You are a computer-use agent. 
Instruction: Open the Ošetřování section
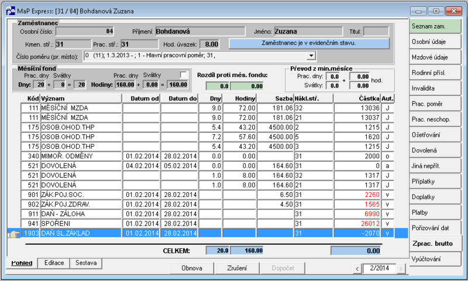point(435,135)
